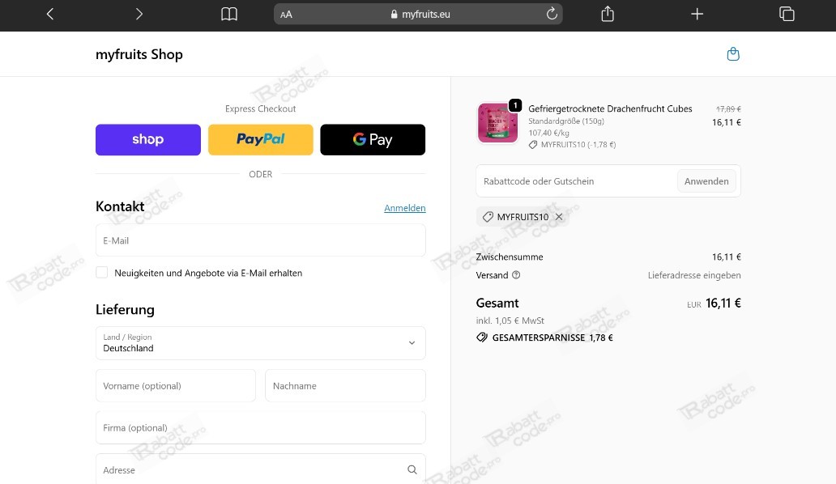
Task: Remove the MYFRUITS10 code with X
Action: [x=559, y=217]
